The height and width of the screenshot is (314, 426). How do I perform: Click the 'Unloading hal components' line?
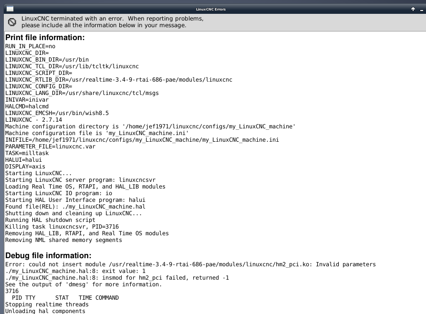[x=45, y=311]
